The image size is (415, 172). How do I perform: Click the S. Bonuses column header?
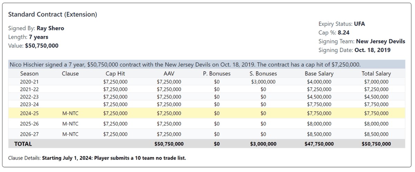(263, 73)
